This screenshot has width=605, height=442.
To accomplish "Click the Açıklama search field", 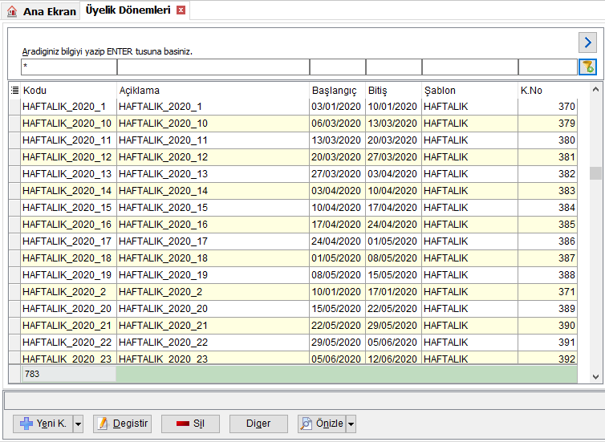I will (x=213, y=67).
